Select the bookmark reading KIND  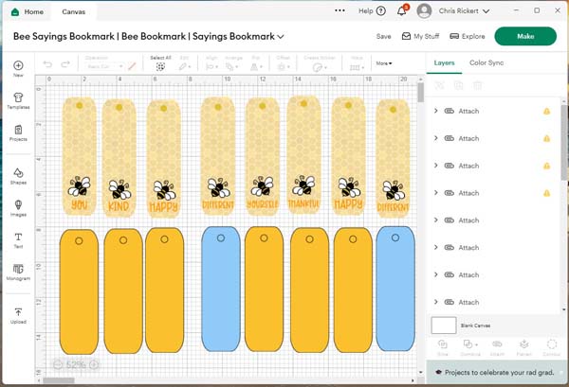(119, 157)
